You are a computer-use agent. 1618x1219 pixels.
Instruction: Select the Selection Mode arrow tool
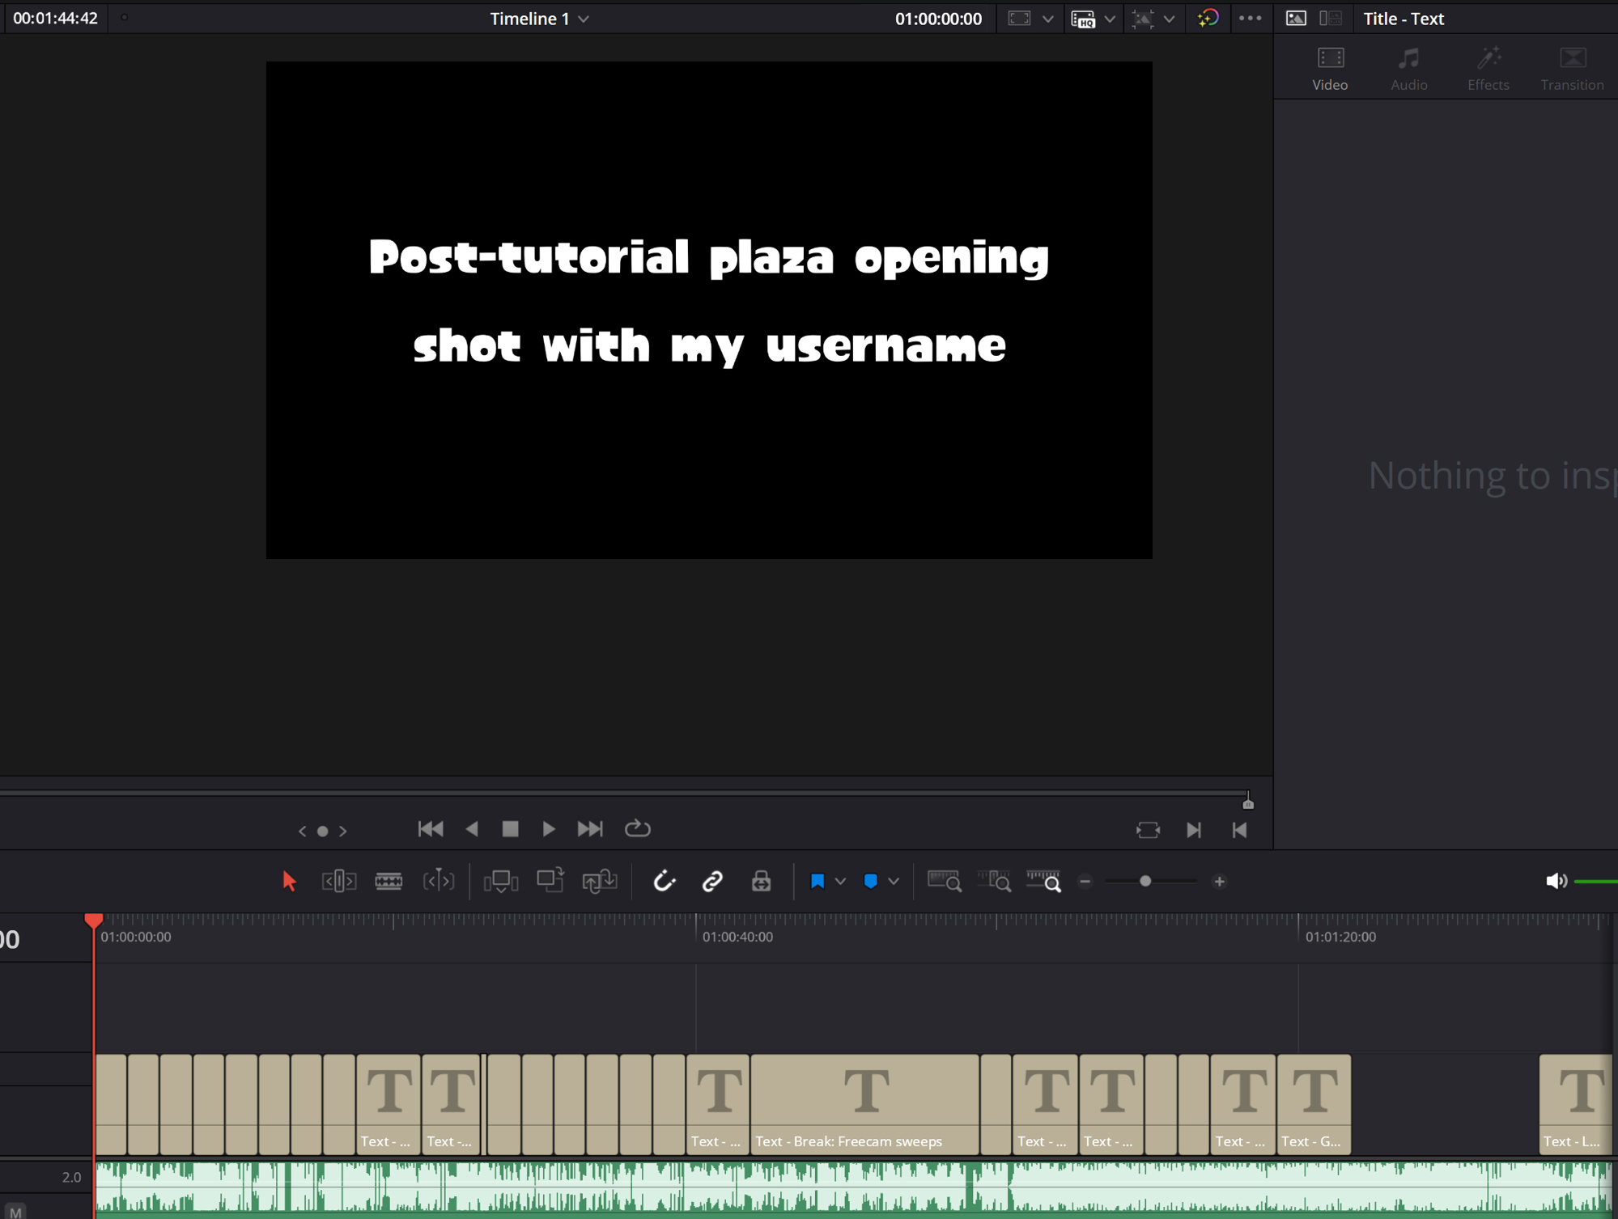coord(289,881)
